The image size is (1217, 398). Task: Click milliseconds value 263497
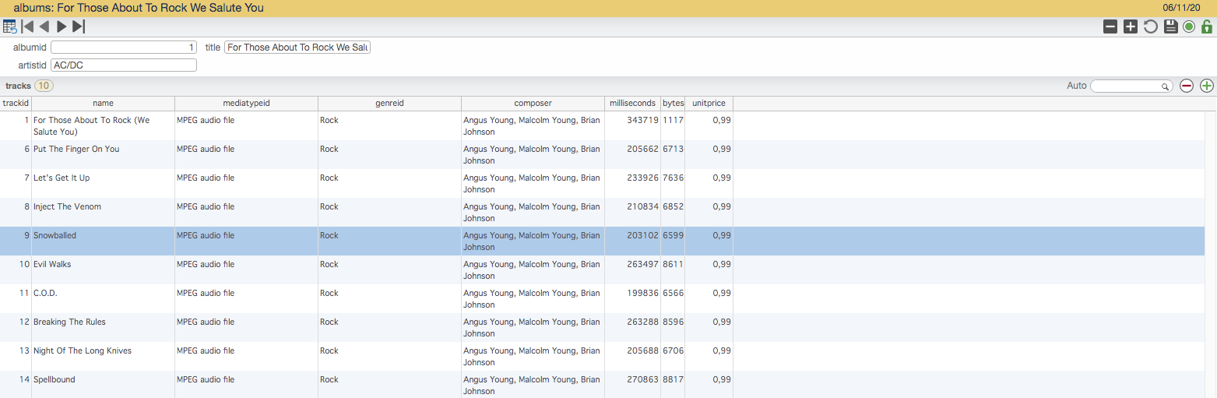642,265
